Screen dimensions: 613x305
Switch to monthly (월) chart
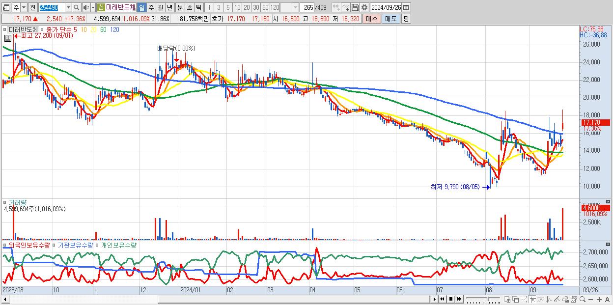click(160, 7)
